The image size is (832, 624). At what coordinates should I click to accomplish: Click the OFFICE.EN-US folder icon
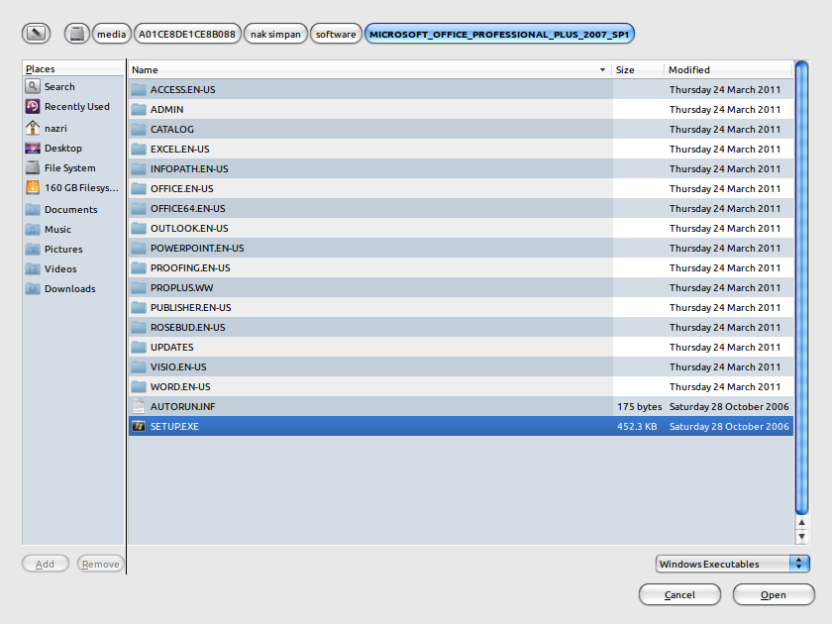[139, 188]
